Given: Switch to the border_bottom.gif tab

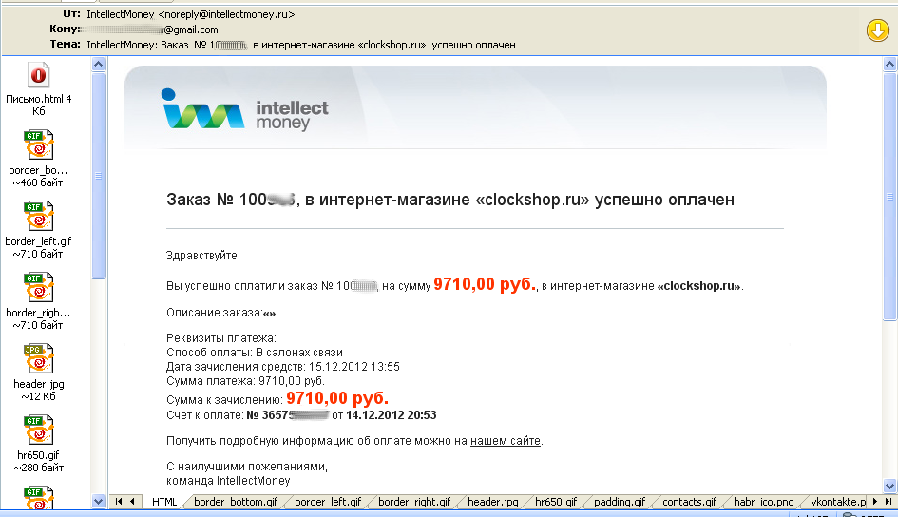Looking at the screenshot, I should pos(236,502).
